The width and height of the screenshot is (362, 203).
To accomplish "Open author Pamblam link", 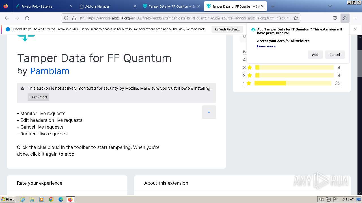I will coord(49,71).
